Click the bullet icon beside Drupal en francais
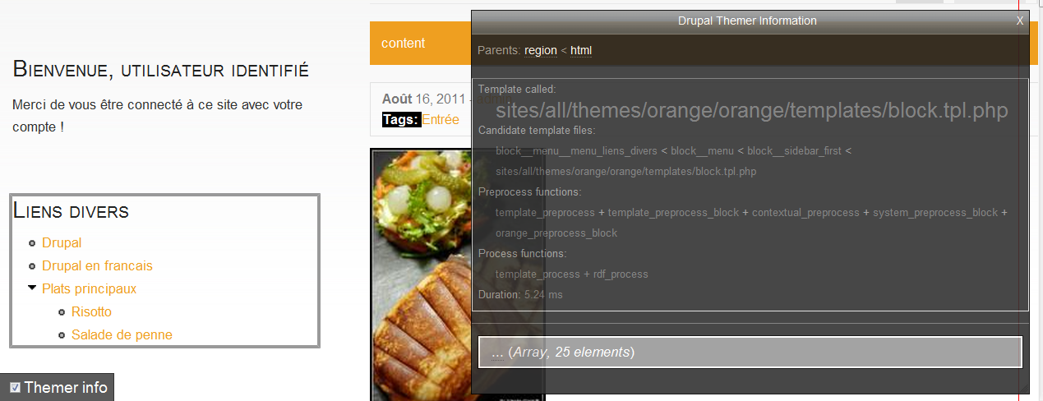The width and height of the screenshot is (1043, 401). click(32, 266)
